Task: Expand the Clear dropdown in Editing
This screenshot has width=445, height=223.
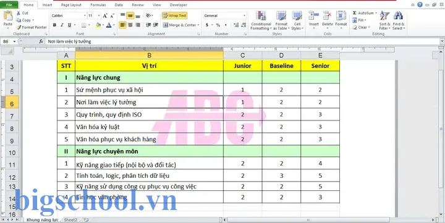Action: tap(368, 28)
